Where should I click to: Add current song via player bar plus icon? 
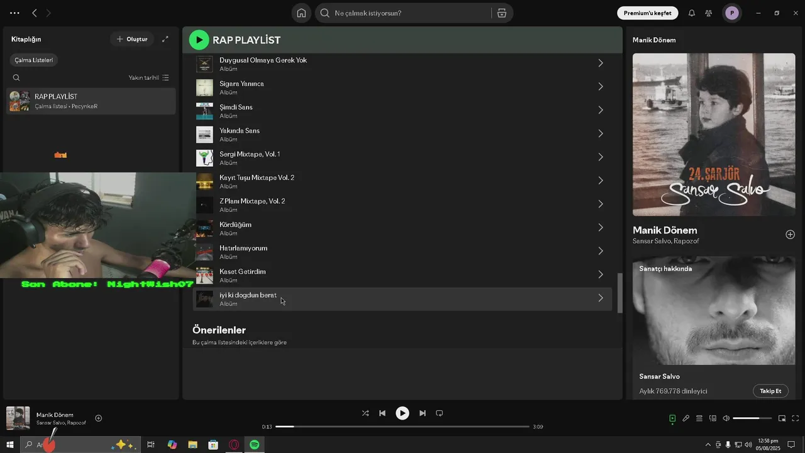(98, 418)
